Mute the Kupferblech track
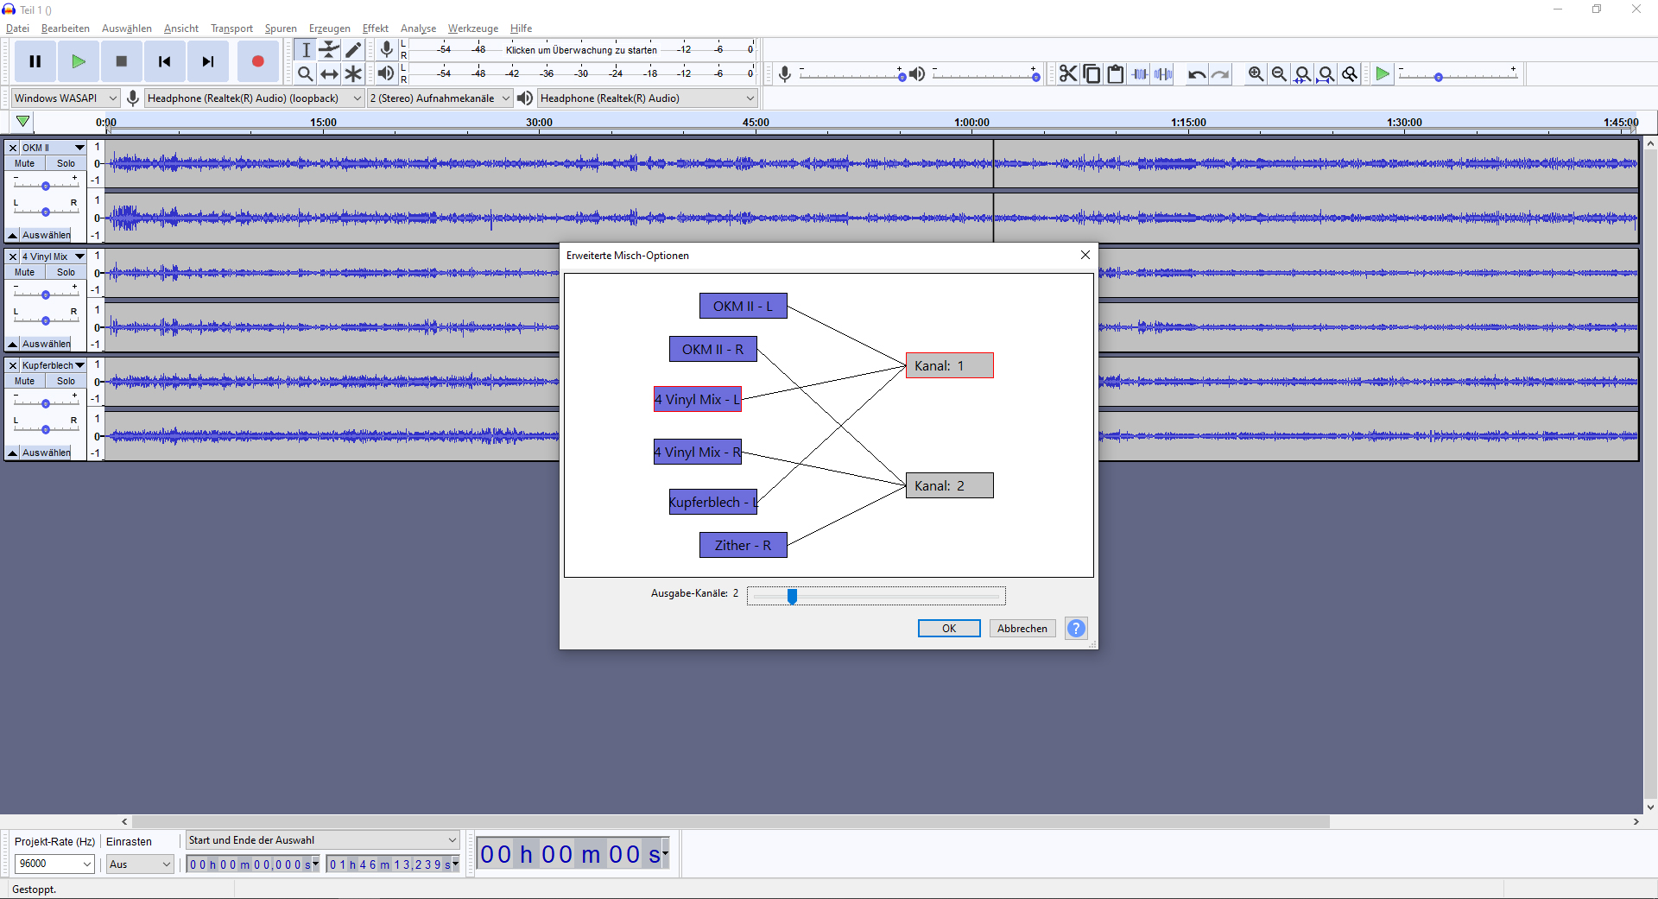 click(25, 381)
